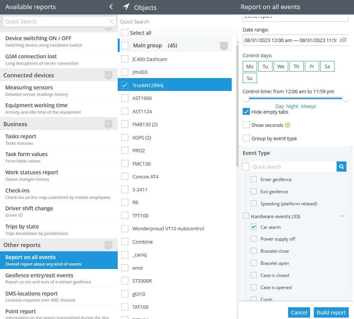
Task: Toggle the Mo control day button
Action: point(250,66)
